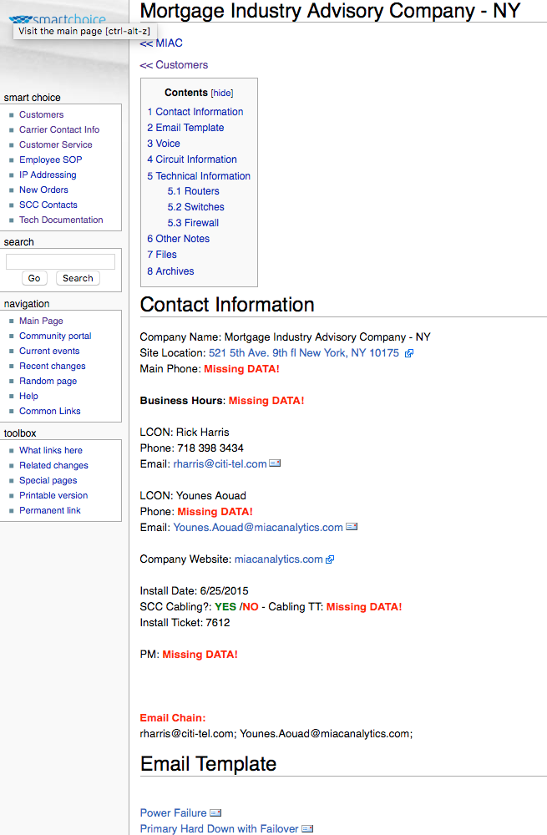
Task: Click the Search button
Action: click(x=78, y=278)
